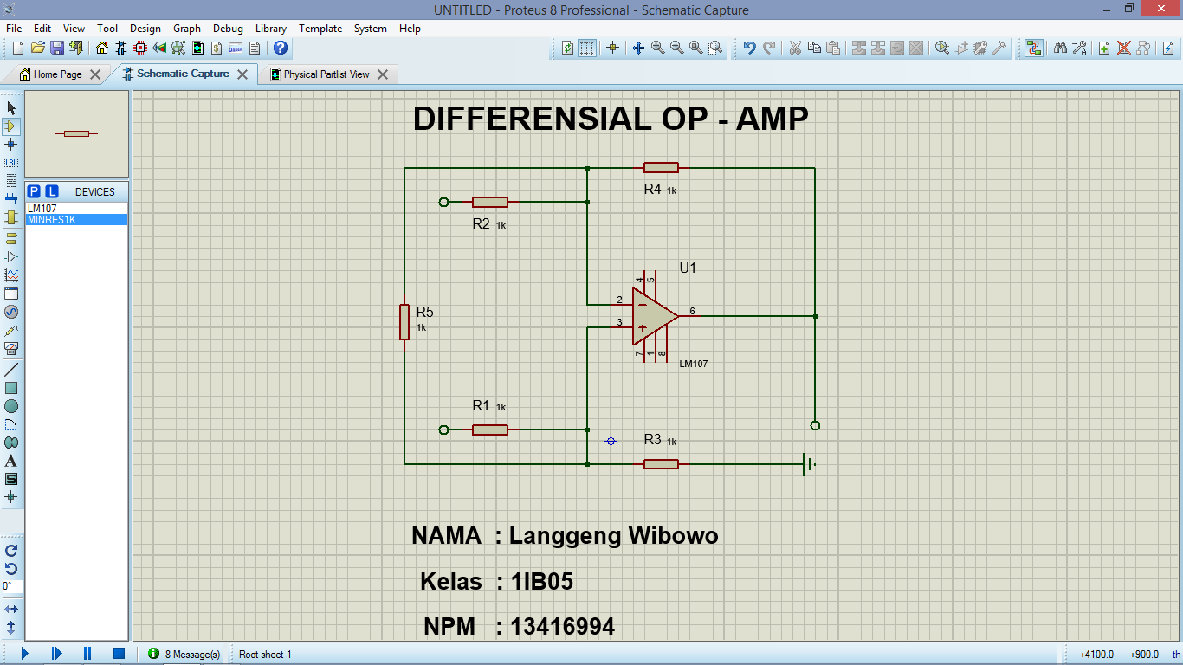Viewport: 1183px width, 665px height.
Task: Select the Generator mode tool
Action: click(11, 312)
